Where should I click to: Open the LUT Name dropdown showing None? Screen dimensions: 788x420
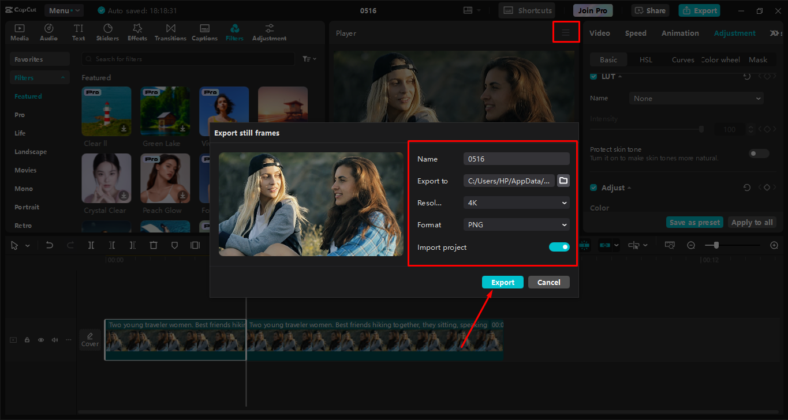coord(696,98)
